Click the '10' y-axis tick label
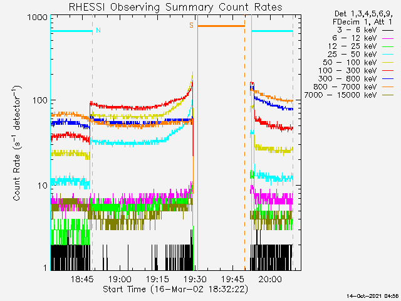The width and height of the screenshot is (401, 301). [43, 186]
